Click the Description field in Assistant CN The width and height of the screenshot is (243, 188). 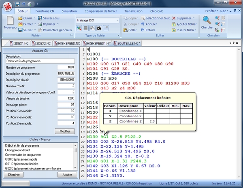(x=40, y=61)
